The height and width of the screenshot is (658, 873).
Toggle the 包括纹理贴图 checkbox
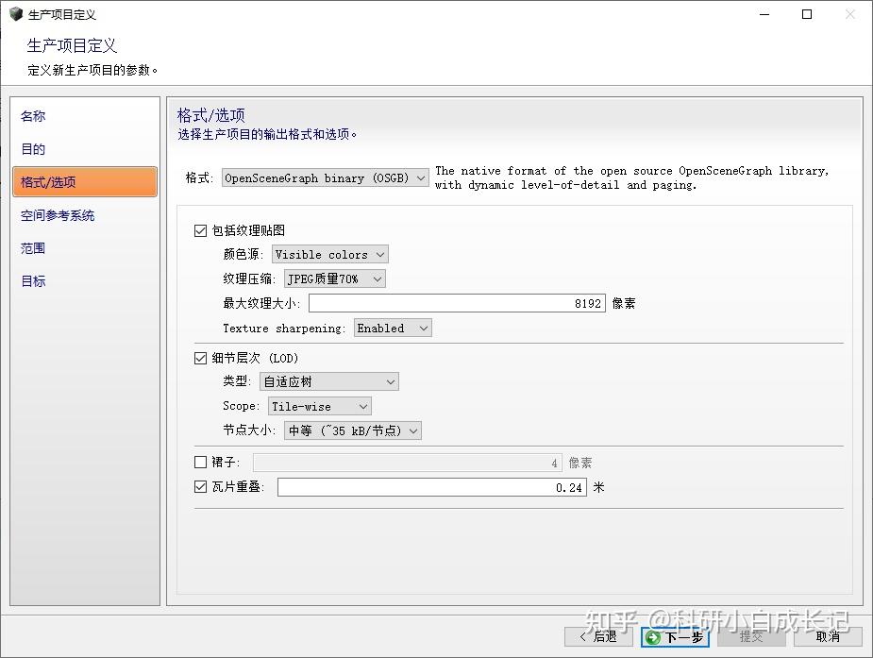200,230
